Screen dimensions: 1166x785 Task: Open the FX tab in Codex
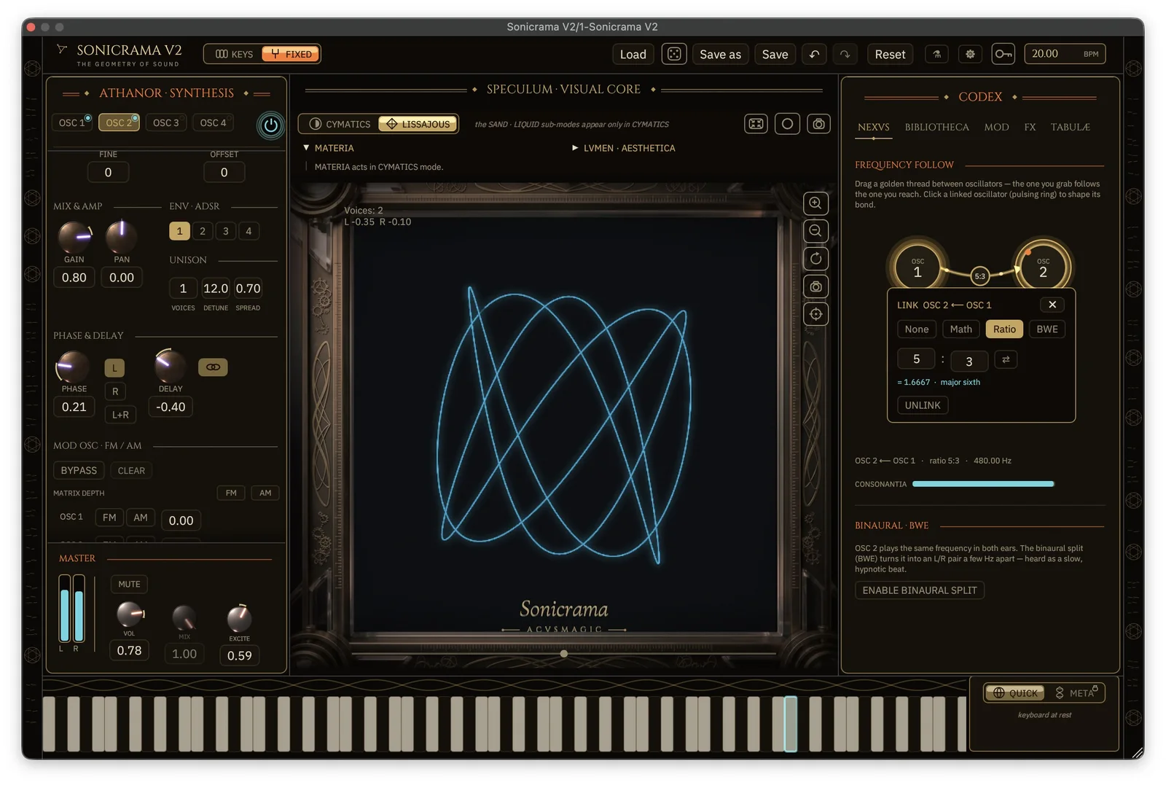click(x=1030, y=127)
